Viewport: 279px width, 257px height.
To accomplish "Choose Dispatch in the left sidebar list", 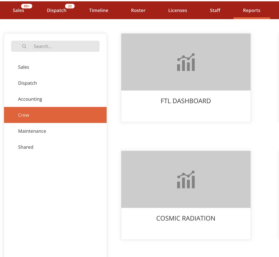I will point(28,83).
